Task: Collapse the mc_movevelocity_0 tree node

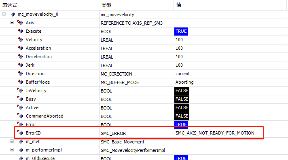Action: pyautogui.click(x=4, y=14)
